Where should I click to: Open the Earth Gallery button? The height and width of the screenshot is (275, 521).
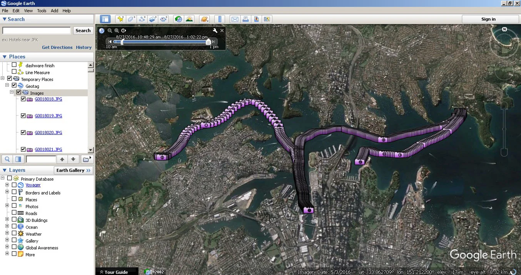[x=73, y=170]
